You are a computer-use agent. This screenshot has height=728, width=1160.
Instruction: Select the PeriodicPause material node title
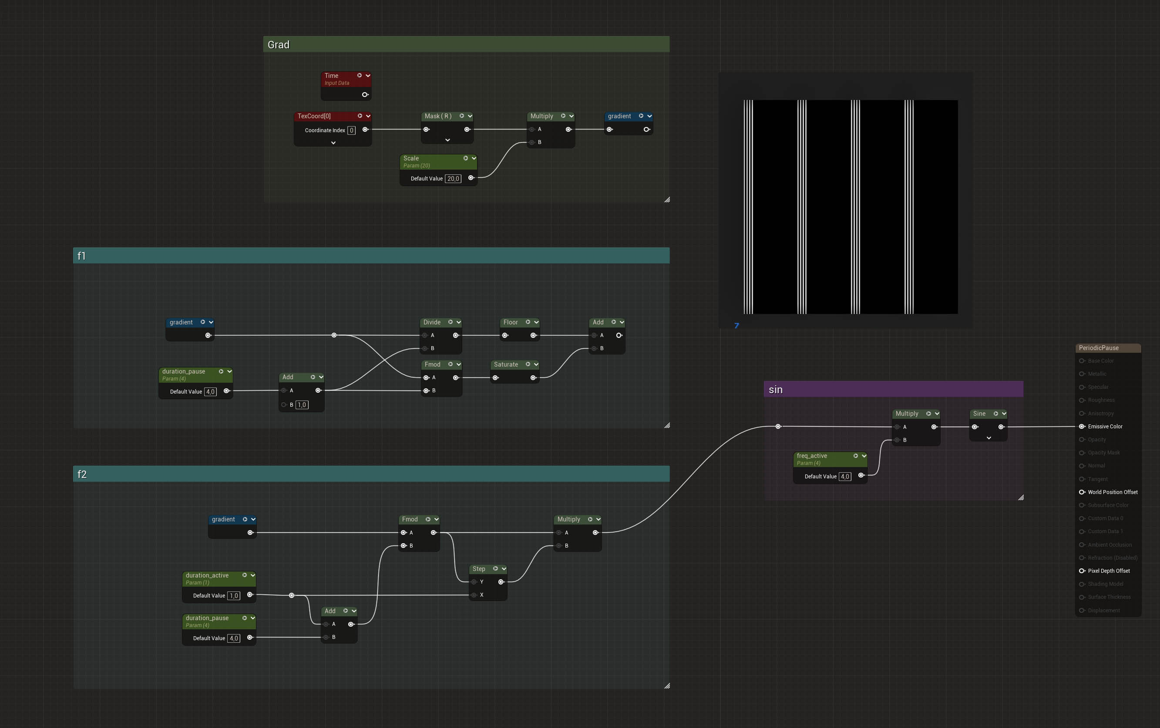1099,348
